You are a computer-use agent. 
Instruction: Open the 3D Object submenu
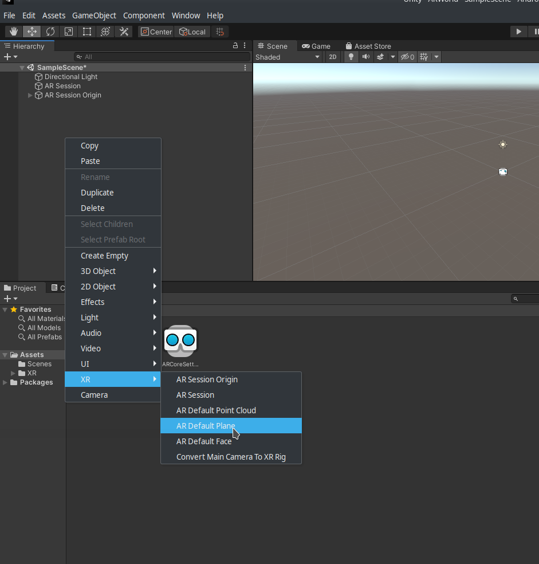(x=113, y=271)
